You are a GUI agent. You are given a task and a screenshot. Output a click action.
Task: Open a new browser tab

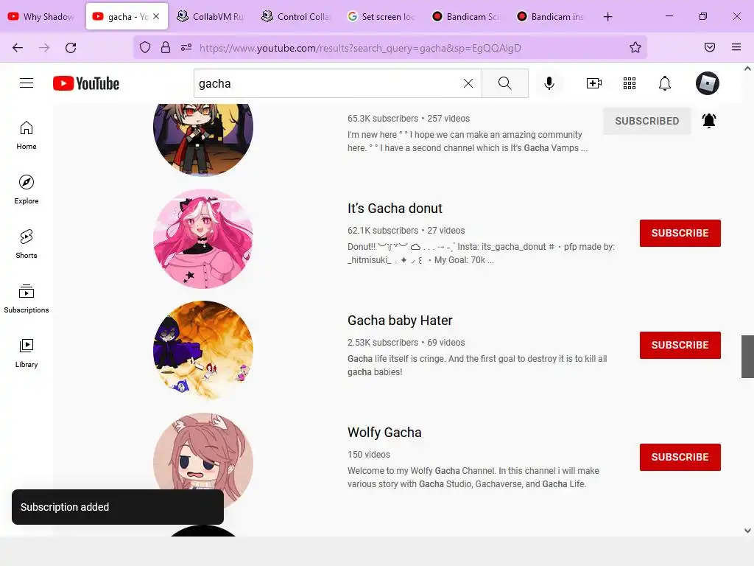[607, 16]
